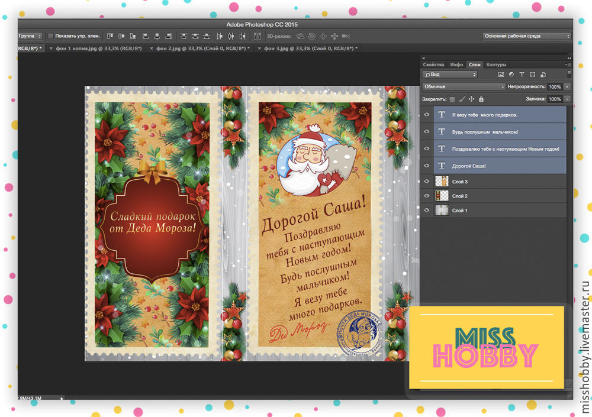592x417 pixels.
Task: Click the lock position icon
Action: pyautogui.click(x=471, y=99)
